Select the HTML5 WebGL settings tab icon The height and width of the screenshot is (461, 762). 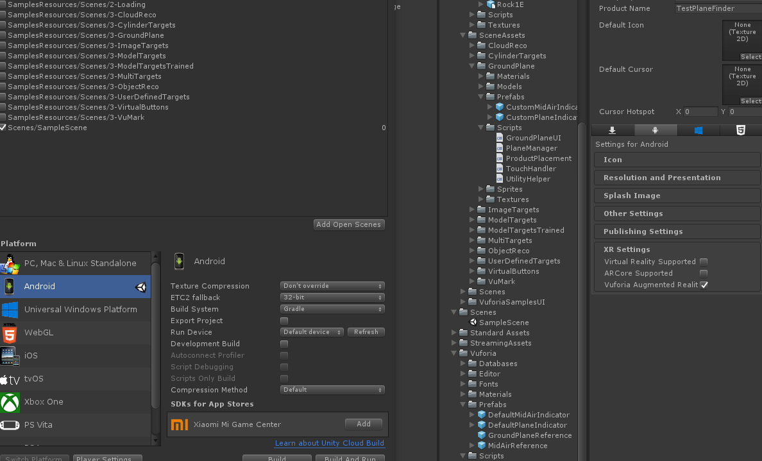(x=741, y=130)
